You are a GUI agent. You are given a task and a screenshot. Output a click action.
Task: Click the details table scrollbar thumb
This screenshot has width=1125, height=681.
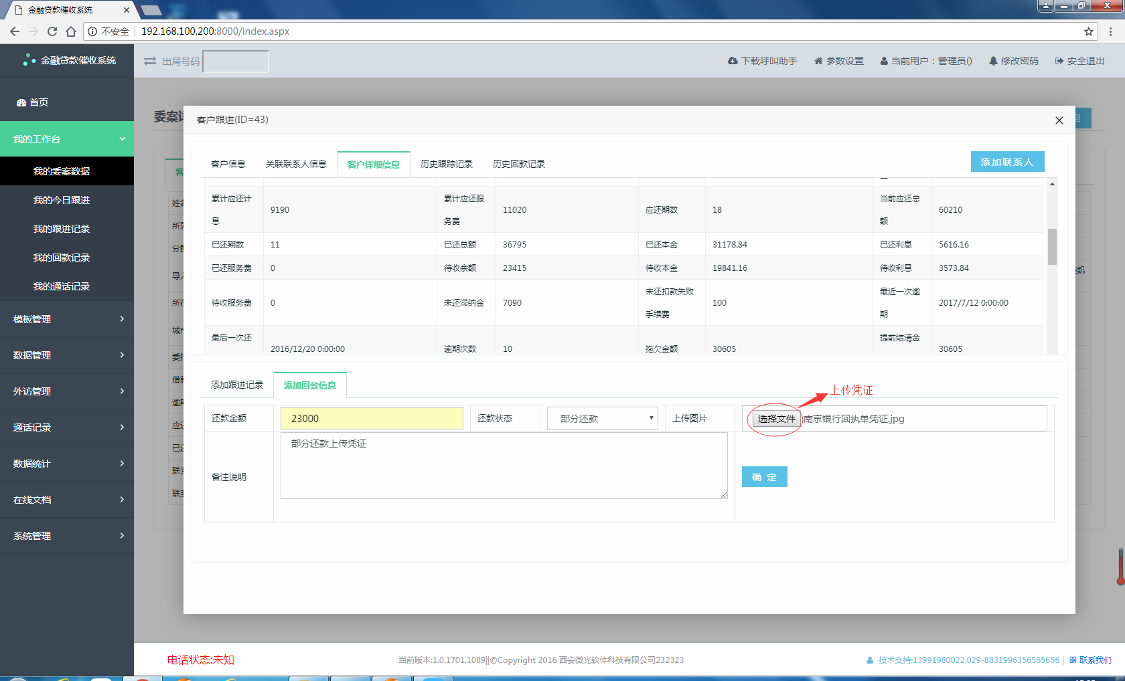[1052, 247]
